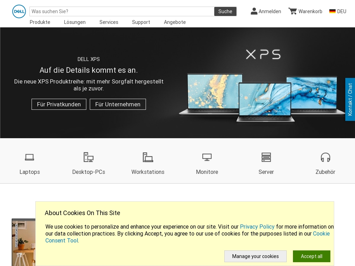Open the Anmelden sign-in link
Screen dimensions: 355x266
tap(270, 11)
